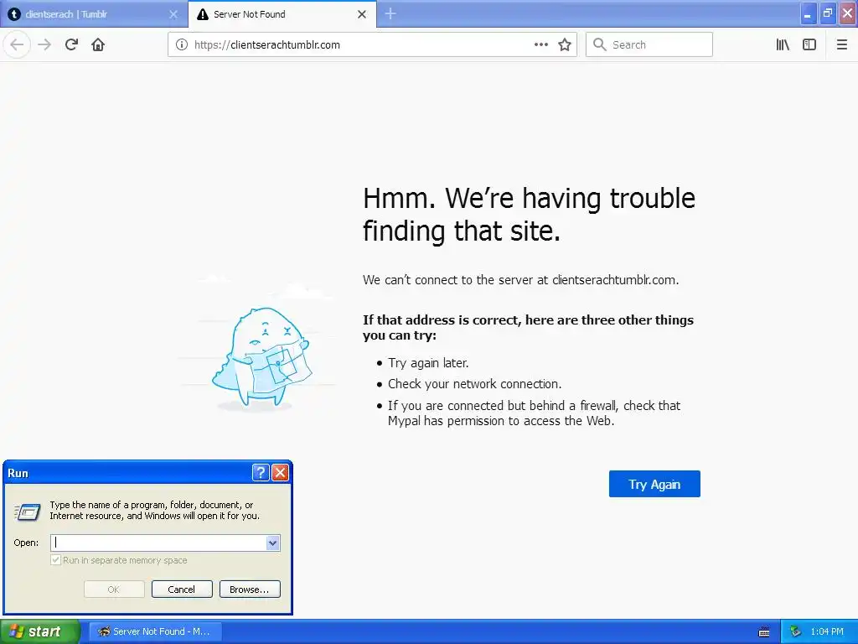The width and height of the screenshot is (858, 644).
Task: Click the dinosaur error illustration
Action: [261, 358]
